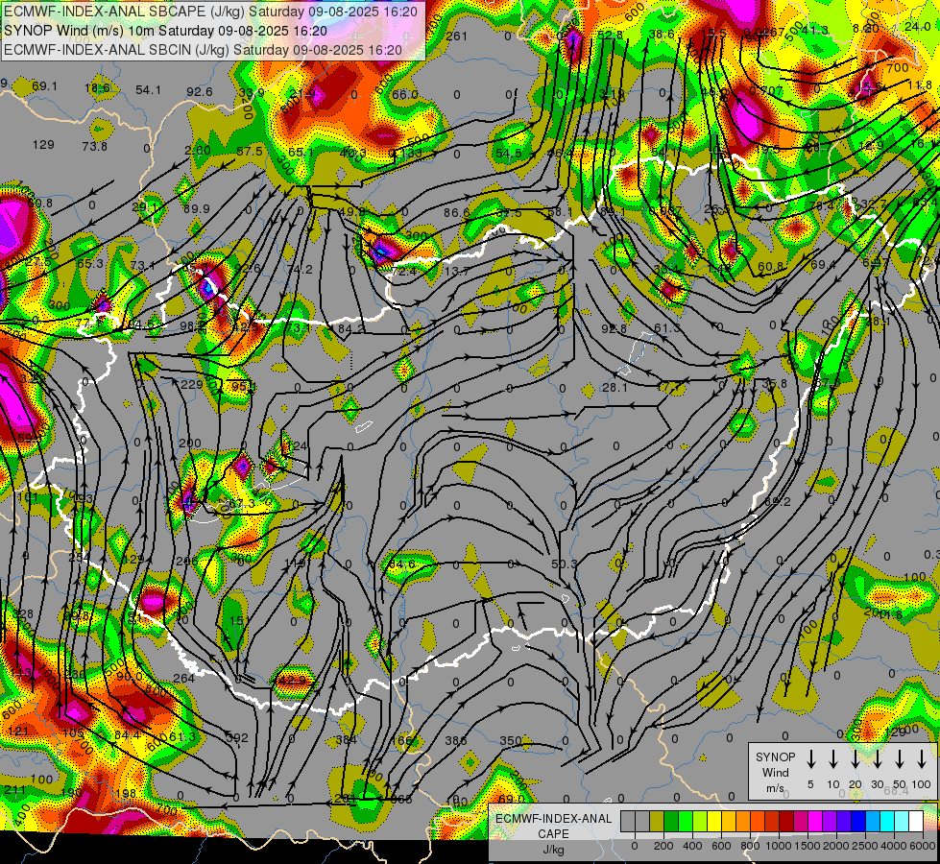Click the map value '392'

(237, 737)
